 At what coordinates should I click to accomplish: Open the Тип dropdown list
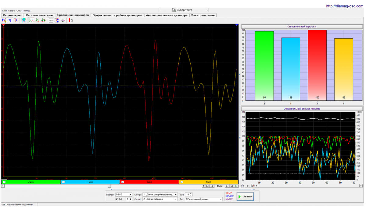point(221,199)
